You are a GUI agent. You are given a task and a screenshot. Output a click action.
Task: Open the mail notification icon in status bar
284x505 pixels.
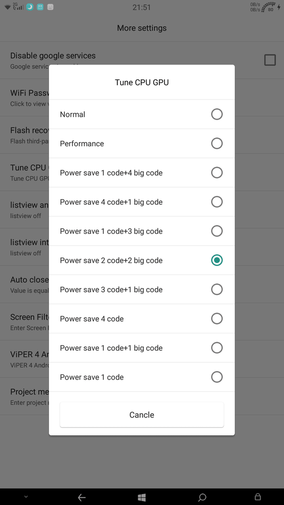[40, 7]
